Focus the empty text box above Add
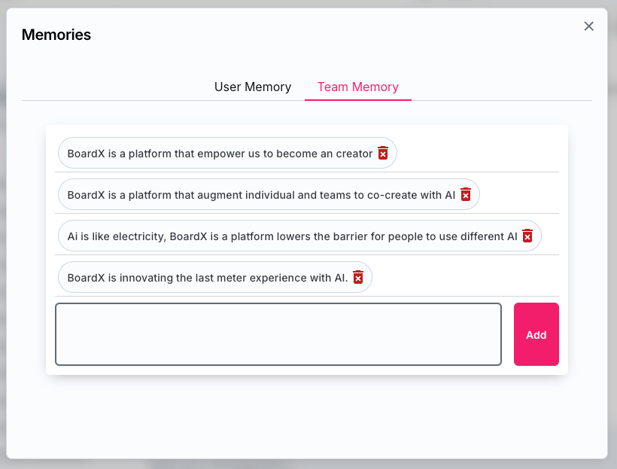This screenshot has width=617, height=469. [x=278, y=333]
